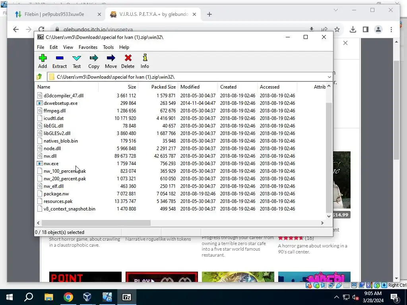Open the Help menu
Image resolution: width=407 pixels, height=305 pixels.
click(124, 47)
